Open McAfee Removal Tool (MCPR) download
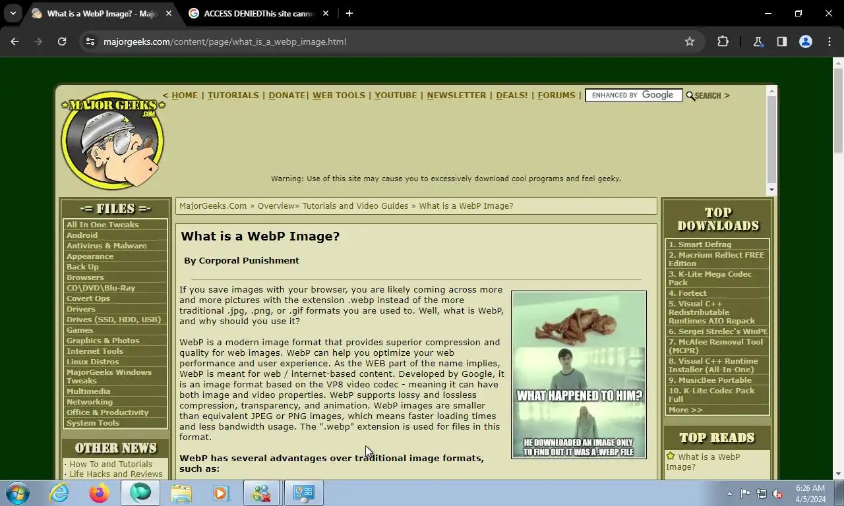Viewport: 844px width, 506px height. tap(715, 346)
